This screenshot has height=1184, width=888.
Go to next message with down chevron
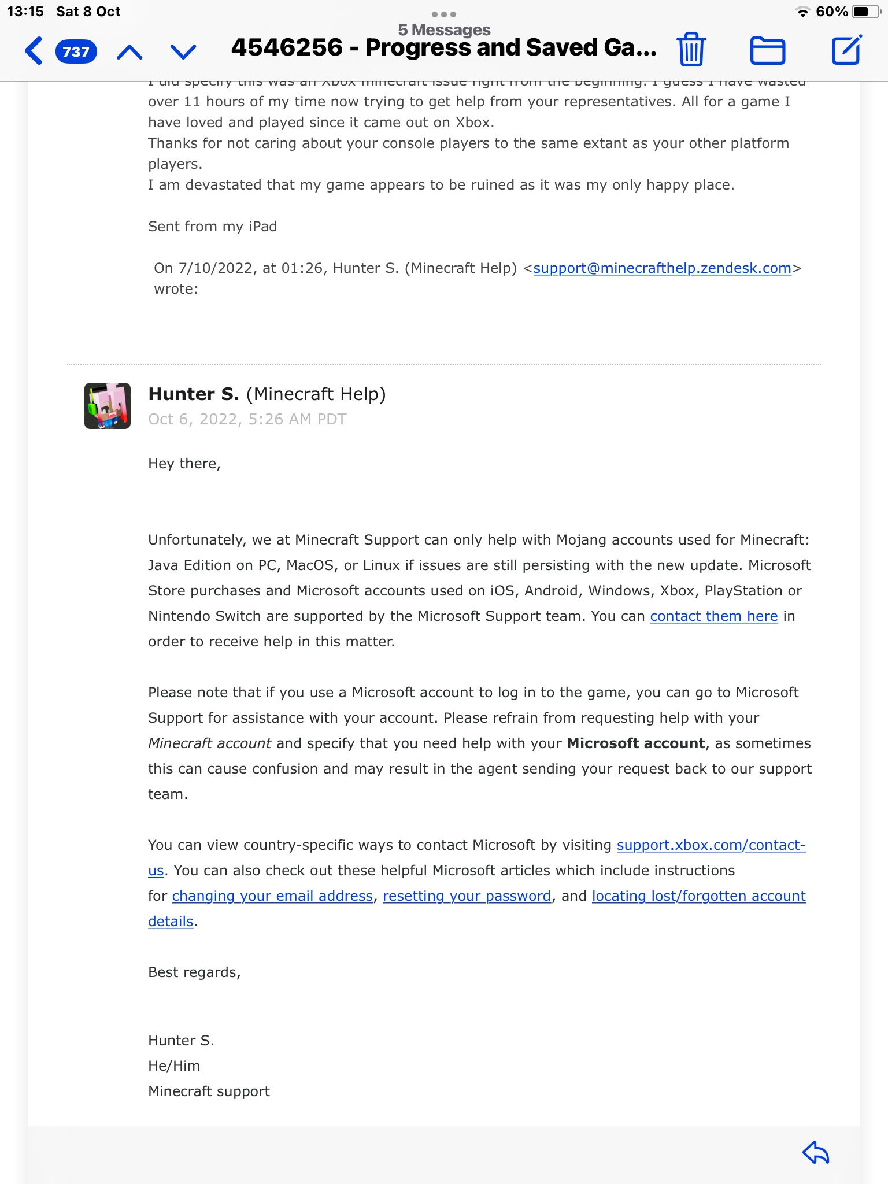(x=183, y=52)
